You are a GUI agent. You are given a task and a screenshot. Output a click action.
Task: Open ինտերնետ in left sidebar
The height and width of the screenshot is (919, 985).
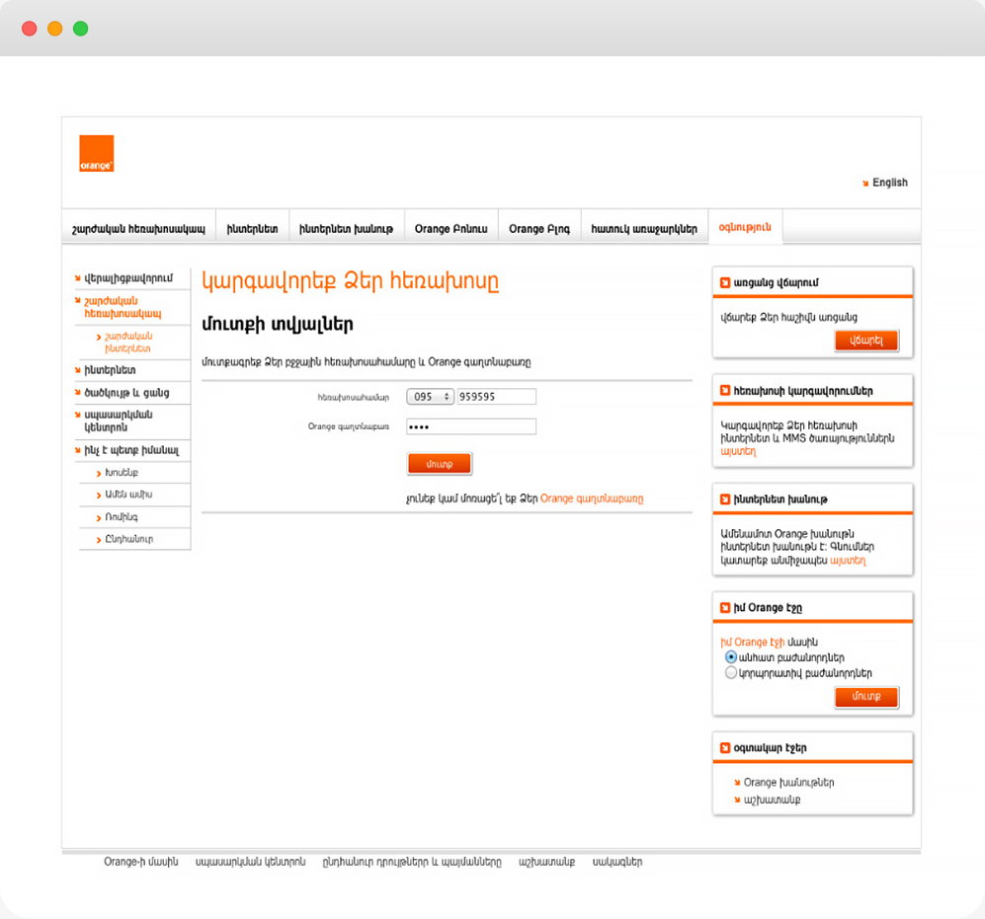(x=110, y=370)
